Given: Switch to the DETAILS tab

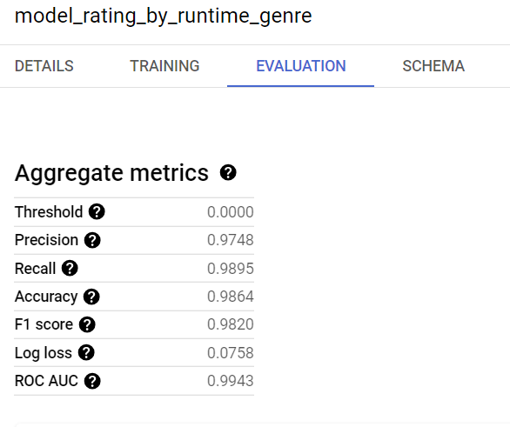Looking at the screenshot, I should tap(44, 66).
